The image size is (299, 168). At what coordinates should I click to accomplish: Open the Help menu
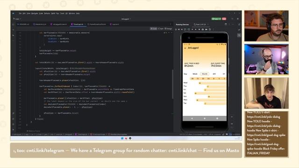click(x=78, y=14)
